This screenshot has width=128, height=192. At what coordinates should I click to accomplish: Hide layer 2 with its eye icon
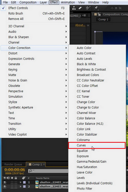click(5, 186)
